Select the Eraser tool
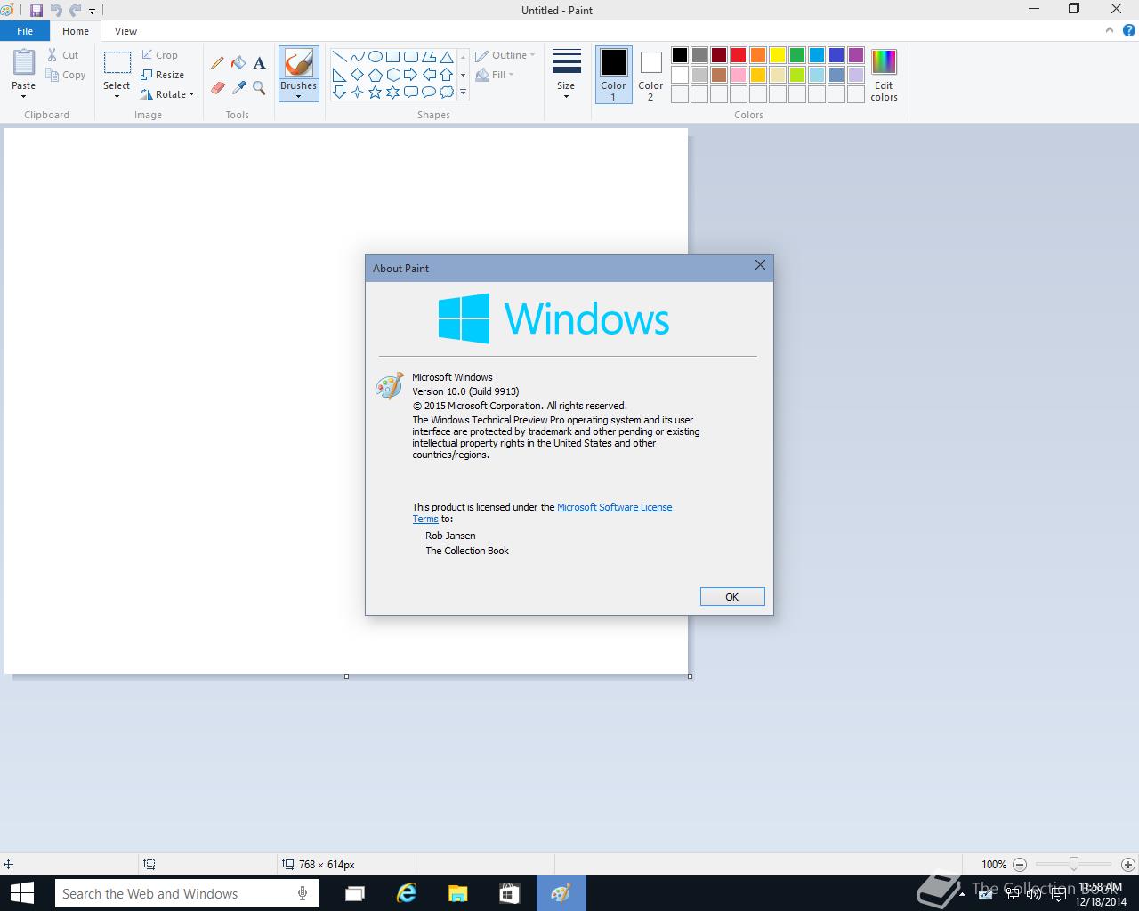This screenshot has height=911, width=1139. click(x=217, y=88)
